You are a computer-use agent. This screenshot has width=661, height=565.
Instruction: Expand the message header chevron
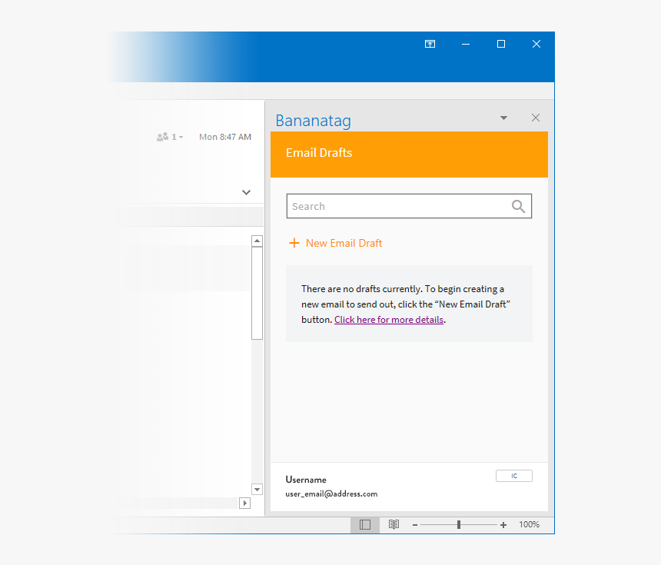246,193
